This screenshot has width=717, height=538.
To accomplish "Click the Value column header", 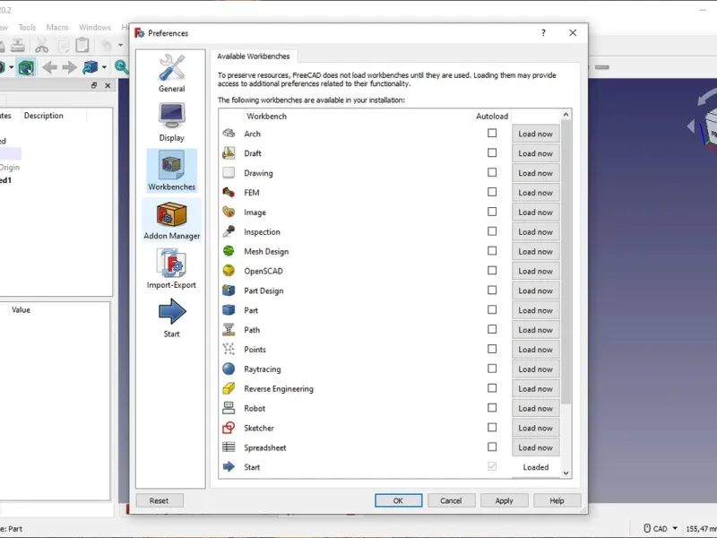I will [x=21, y=309].
